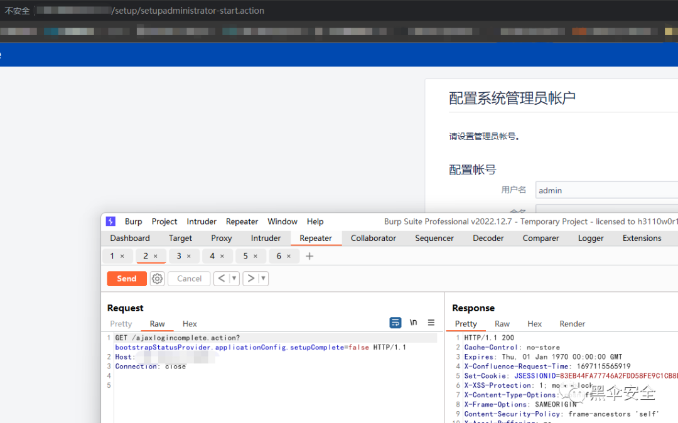The image size is (678, 423).
Task: Click the Burp Suite logo icon
Action: point(110,221)
